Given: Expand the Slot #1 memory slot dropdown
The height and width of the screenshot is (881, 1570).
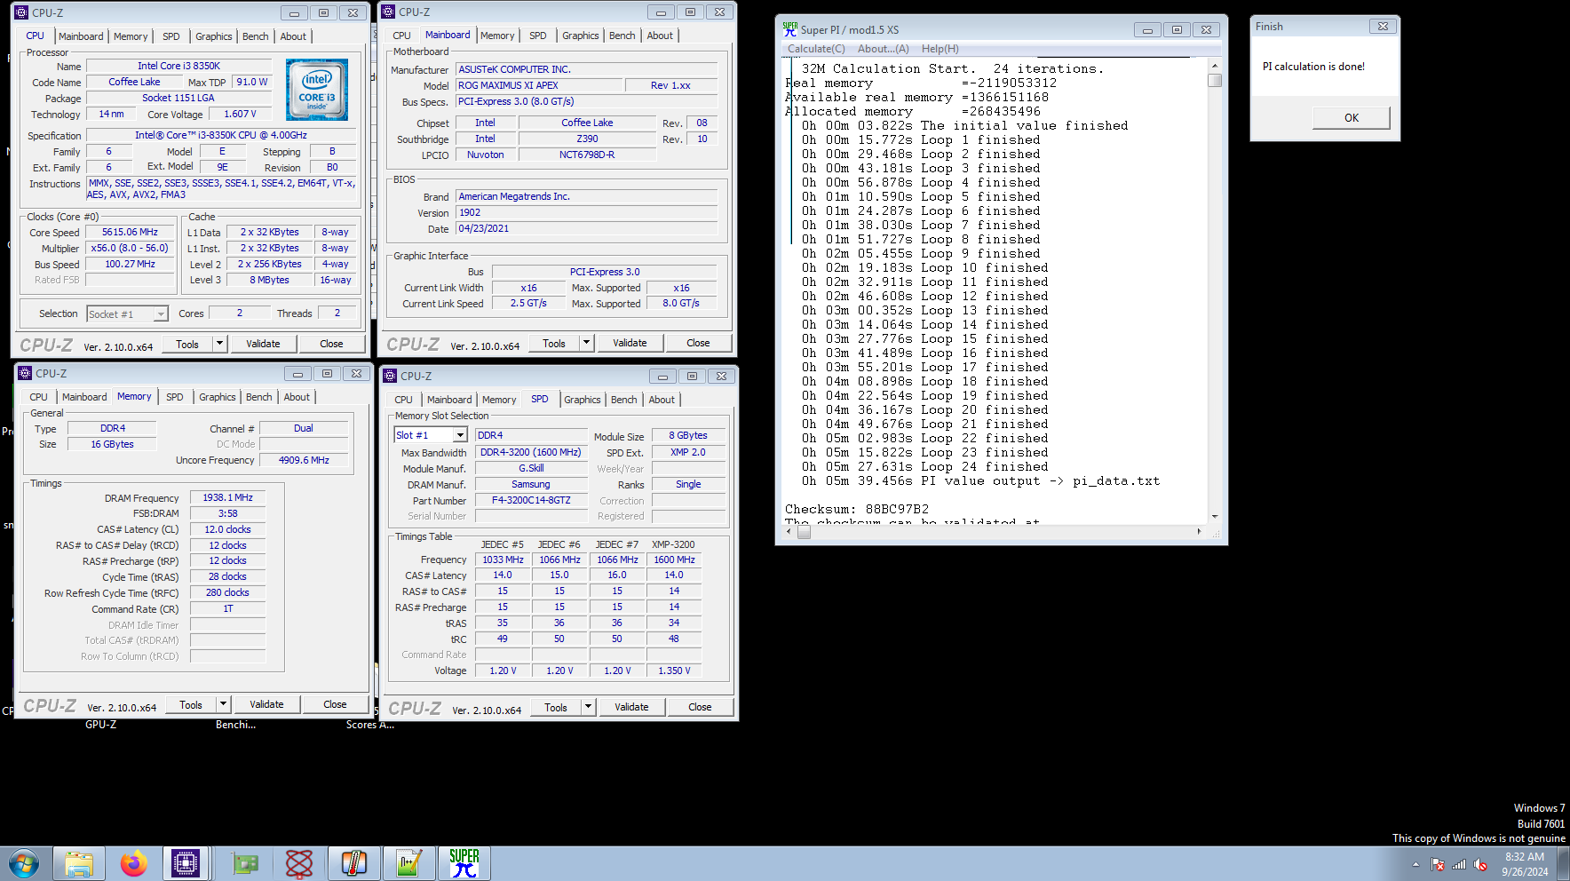Looking at the screenshot, I should coord(460,435).
